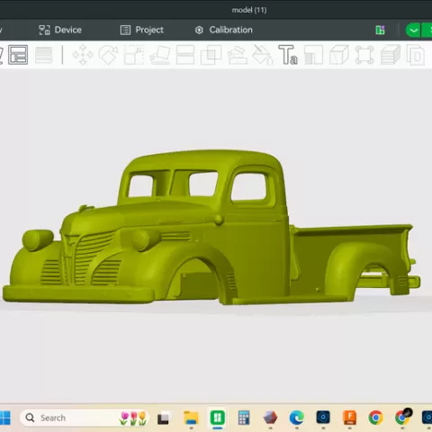Toggle the variable layer height lines icon
Viewport: 432px width, 432px height.
43,55
